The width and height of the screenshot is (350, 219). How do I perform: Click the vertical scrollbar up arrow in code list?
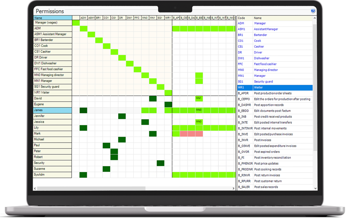[x=315, y=18]
